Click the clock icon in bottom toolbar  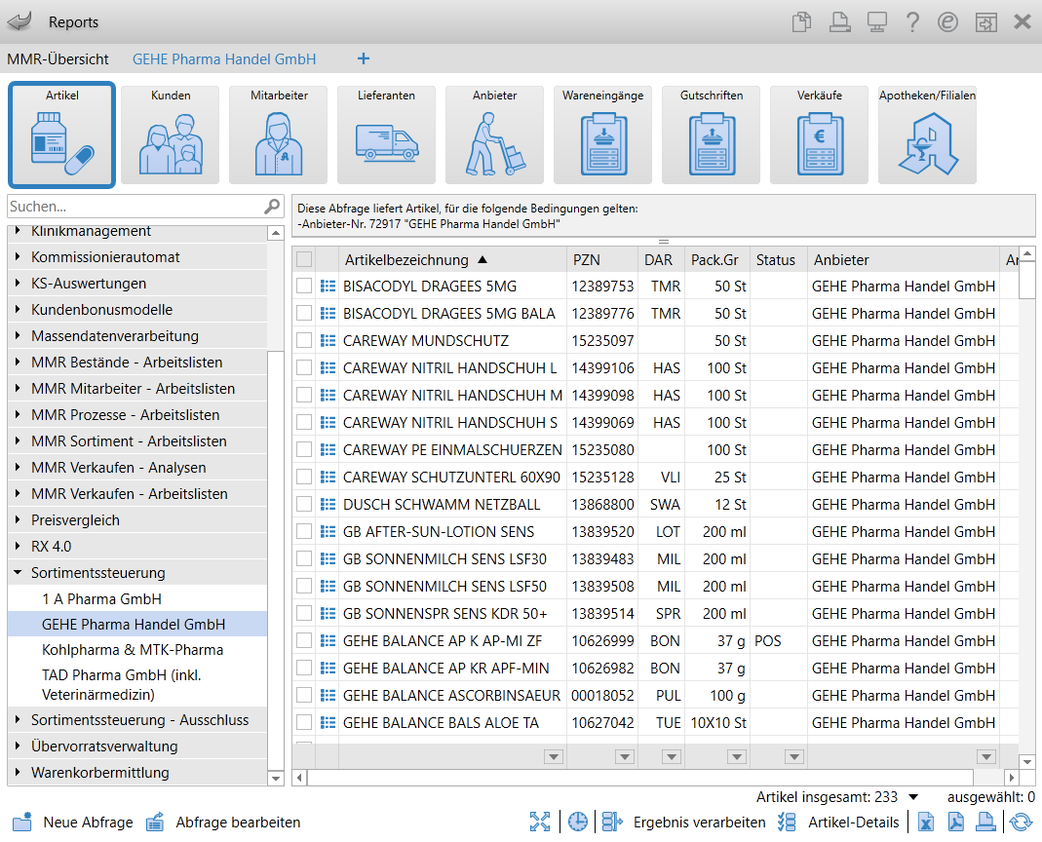click(577, 823)
